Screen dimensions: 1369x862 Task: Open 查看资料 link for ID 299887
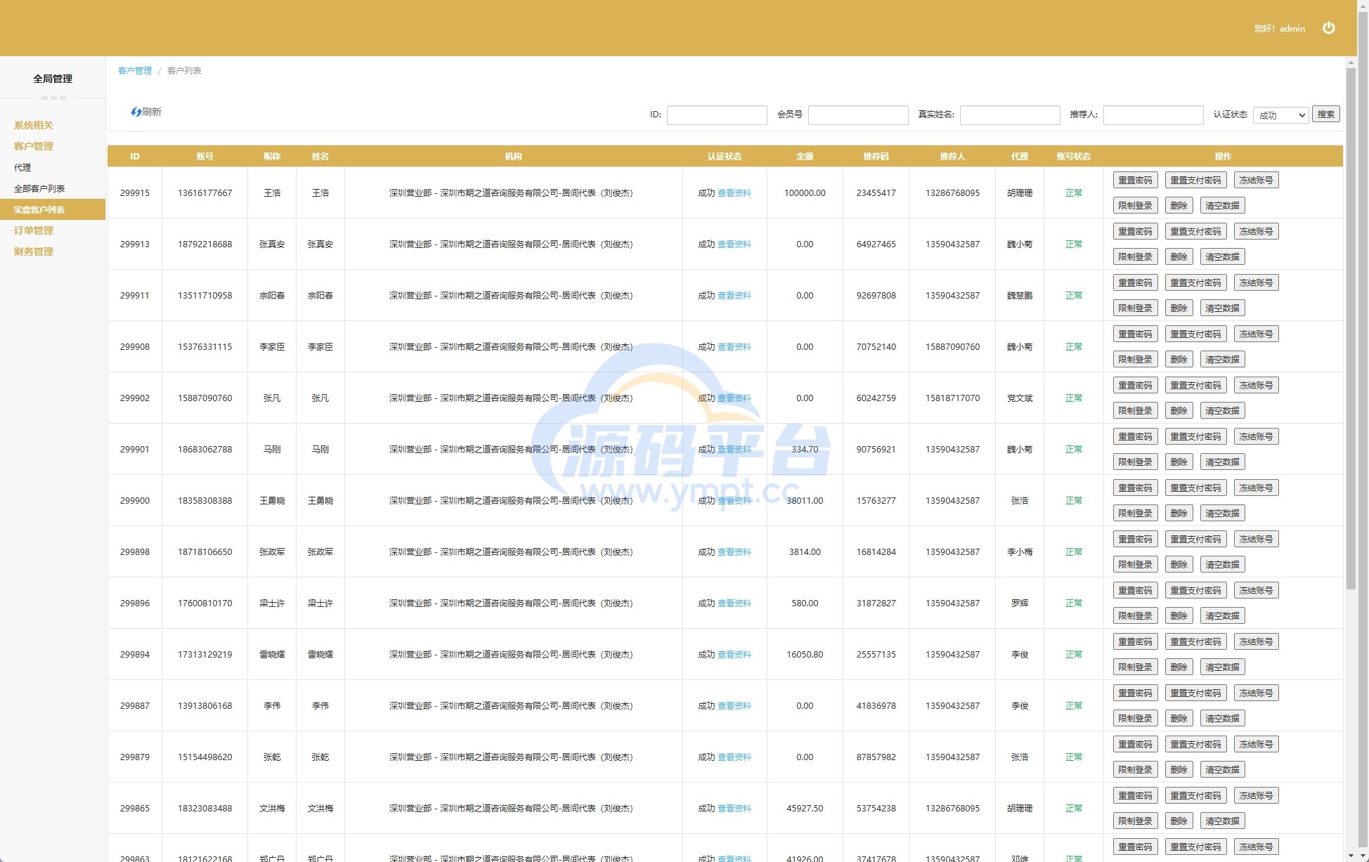click(734, 706)
